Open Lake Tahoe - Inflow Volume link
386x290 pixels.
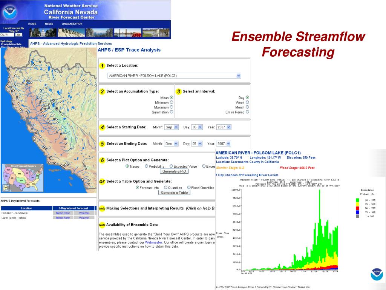click(x=84, y=218)
